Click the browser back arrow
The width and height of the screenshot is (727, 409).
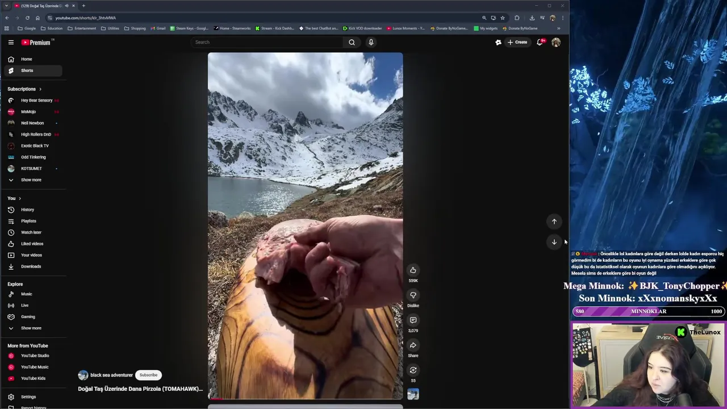tap(7, 18)
